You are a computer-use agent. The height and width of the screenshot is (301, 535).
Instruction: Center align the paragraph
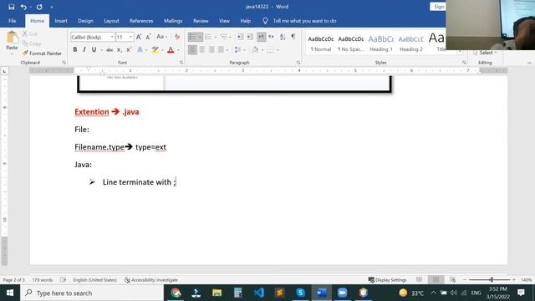(202, 50)
